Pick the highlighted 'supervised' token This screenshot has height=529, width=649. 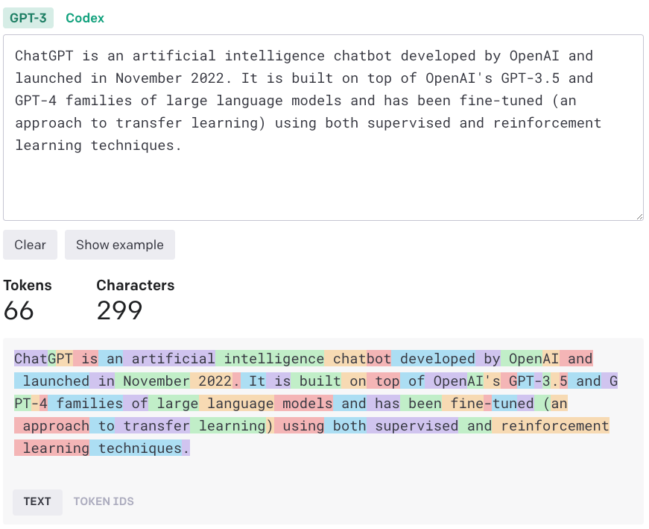click(414, 426)
